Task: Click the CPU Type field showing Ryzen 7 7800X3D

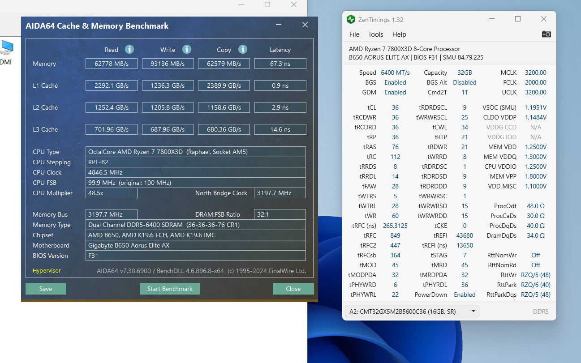Action: (x=196, y=152)
